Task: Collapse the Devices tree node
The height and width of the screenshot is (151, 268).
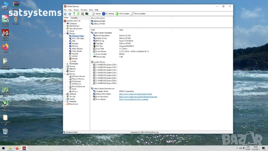Action: (x=65, y=74)
